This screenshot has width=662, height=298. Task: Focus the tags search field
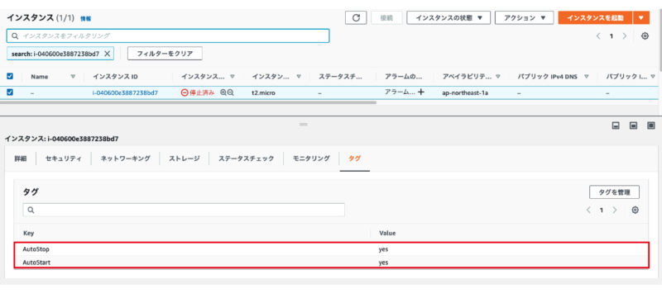click(x=184, y=210)
